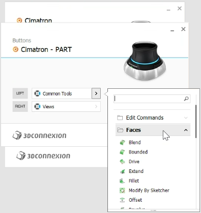Choose the Drive face command icon
Screen dimensions: 201x213
point(122,162)
